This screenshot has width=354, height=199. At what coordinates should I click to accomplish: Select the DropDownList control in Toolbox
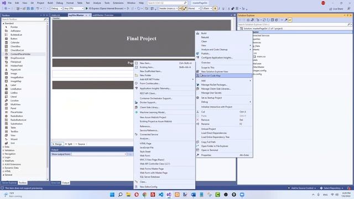click(17, 58)
